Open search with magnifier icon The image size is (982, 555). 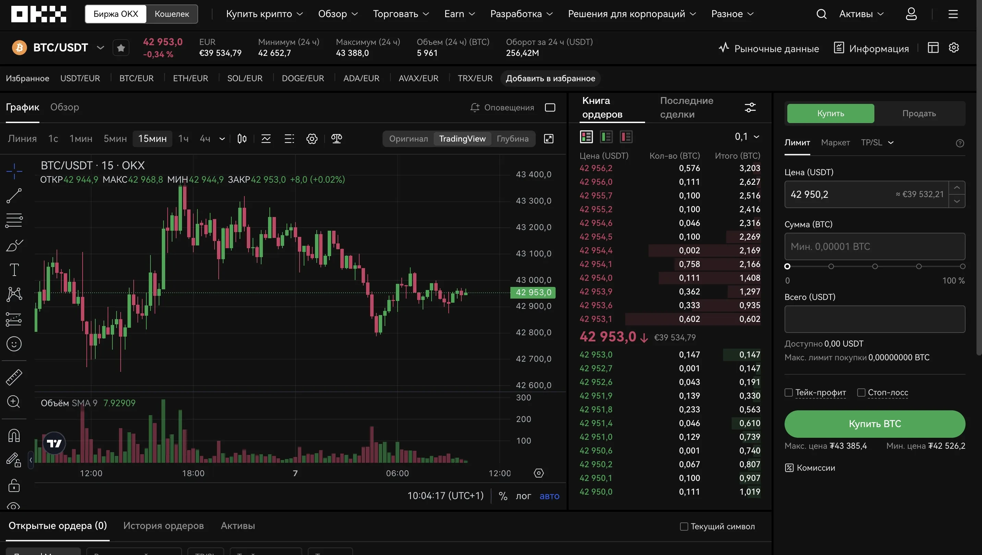point(822,14)
